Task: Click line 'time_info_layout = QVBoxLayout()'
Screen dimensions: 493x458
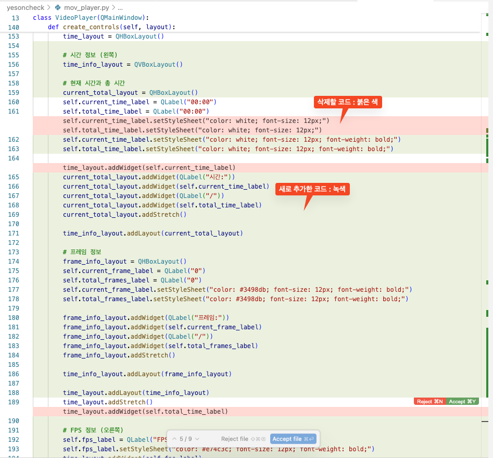Action: [123, 65]
